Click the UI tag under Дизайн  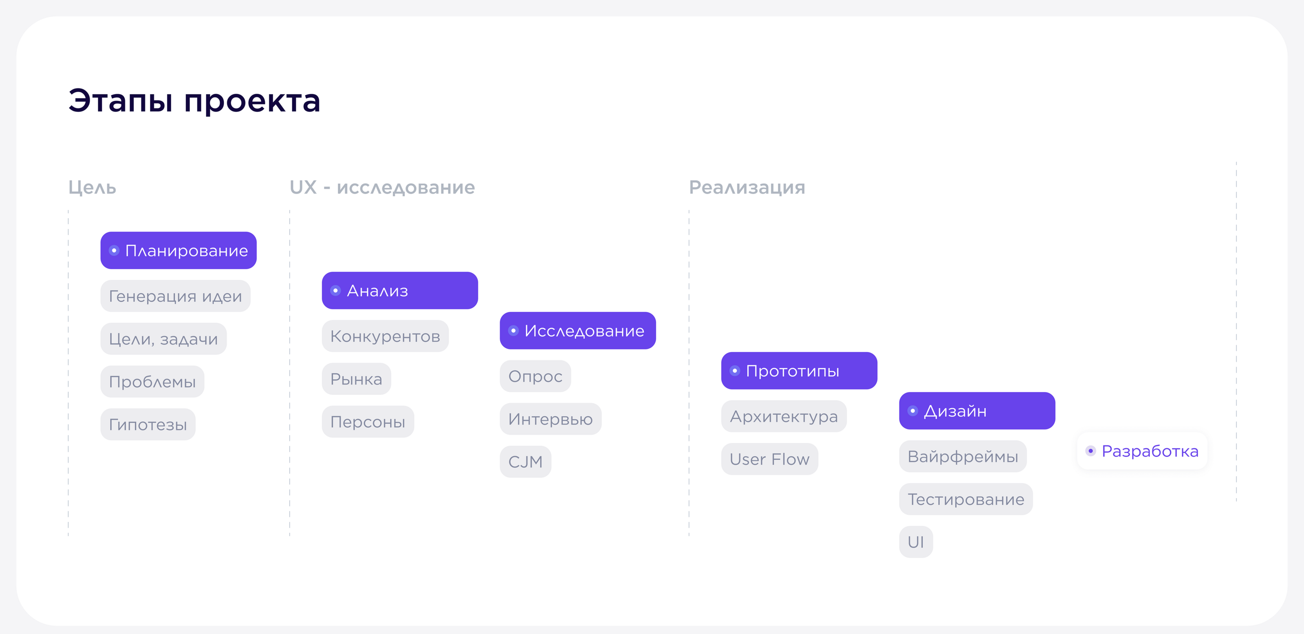pos(916,542)
